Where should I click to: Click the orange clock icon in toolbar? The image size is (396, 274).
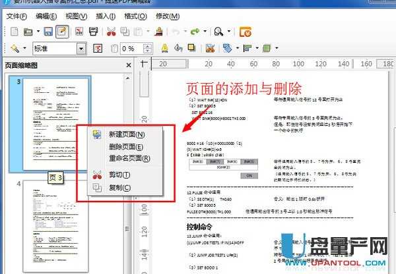(245, 31)
